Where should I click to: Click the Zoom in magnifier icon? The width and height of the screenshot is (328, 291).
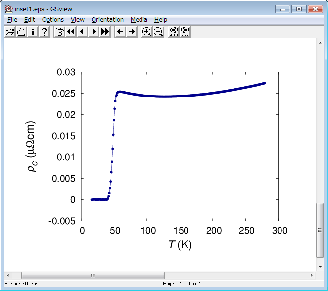coord(146,32)
